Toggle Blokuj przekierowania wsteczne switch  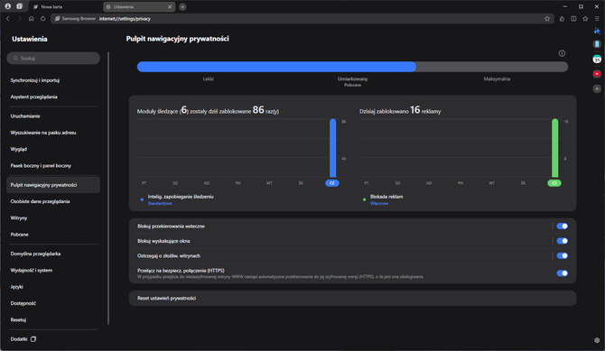click(x=563, y=226)
